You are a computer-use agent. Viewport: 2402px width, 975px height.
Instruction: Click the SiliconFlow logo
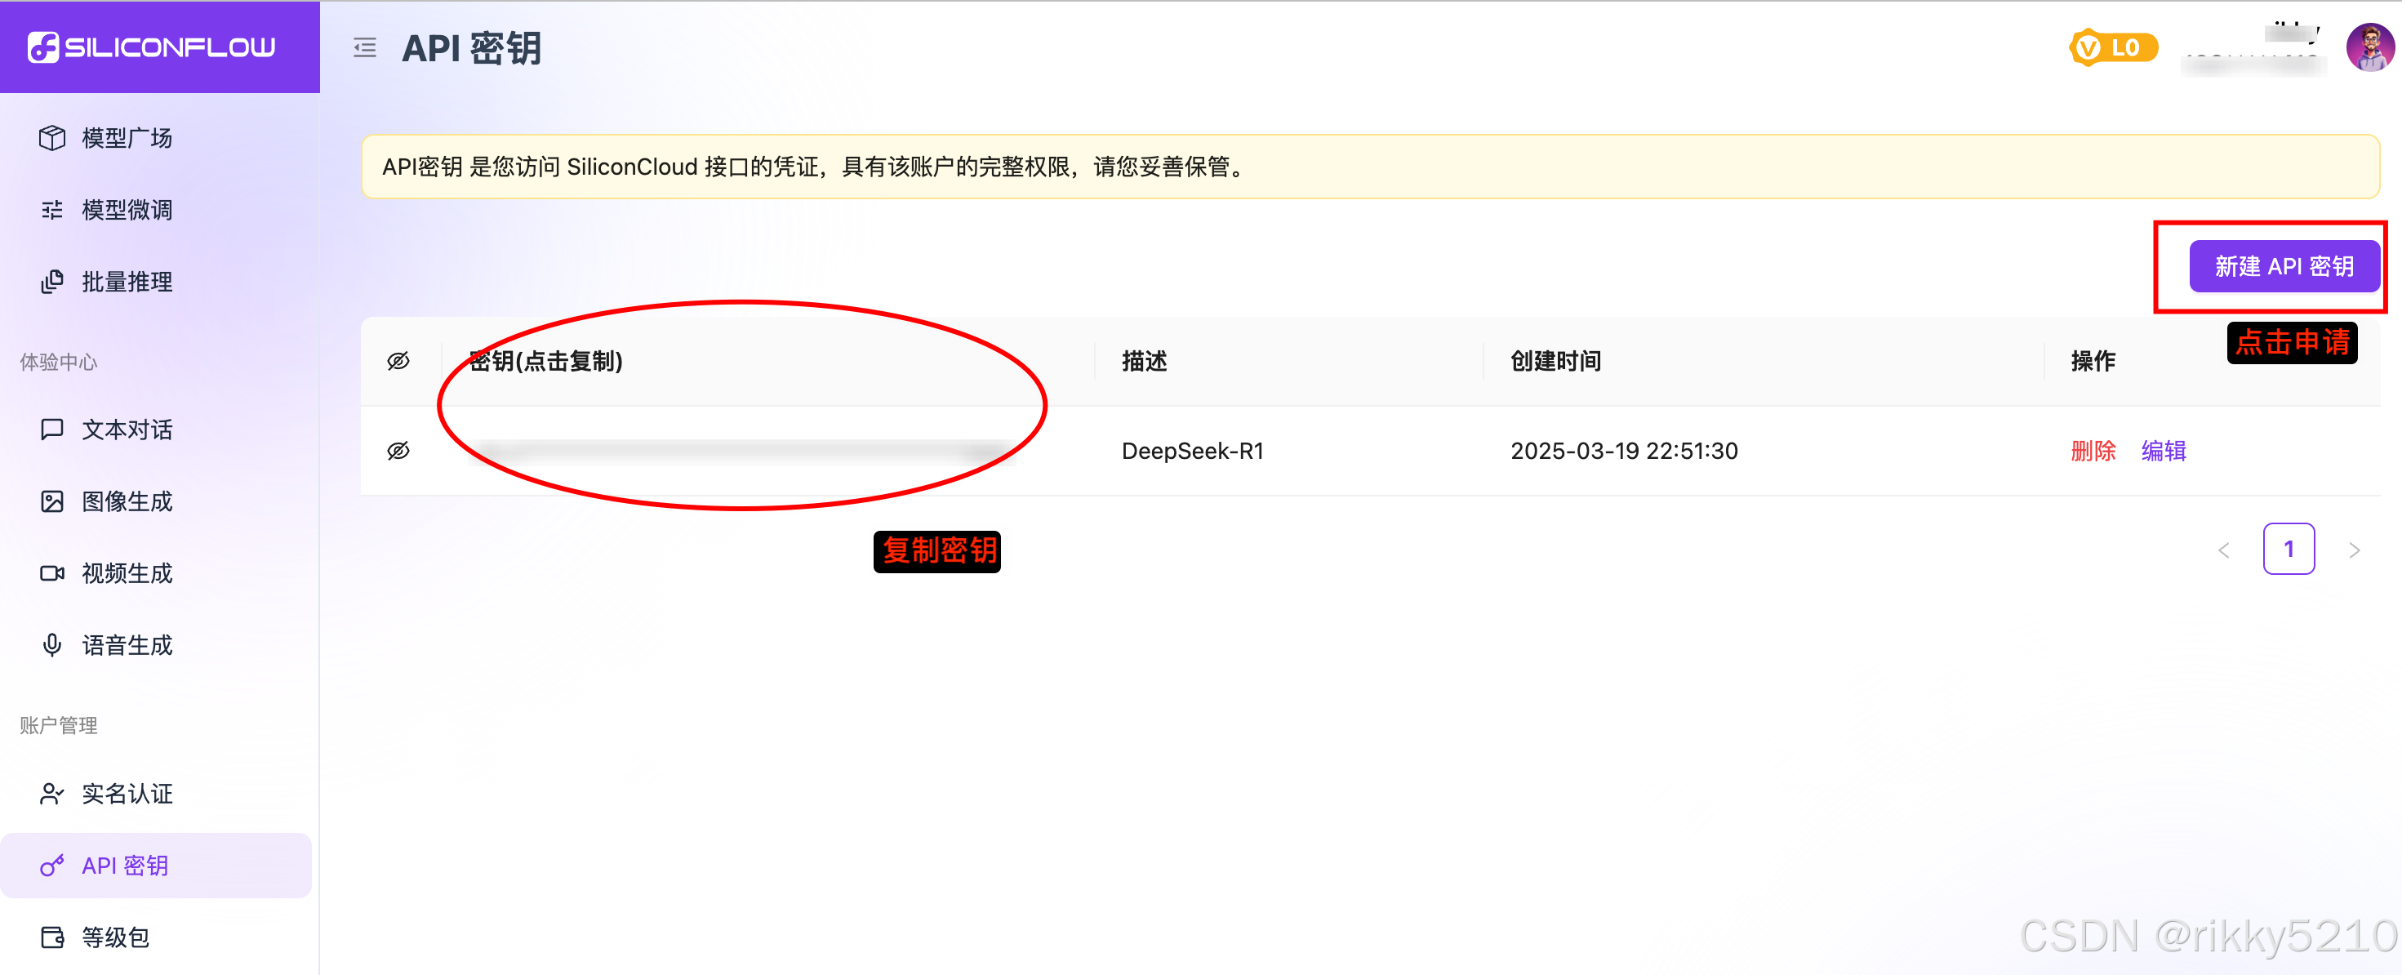pyautogui.click(x=152, y=47)
